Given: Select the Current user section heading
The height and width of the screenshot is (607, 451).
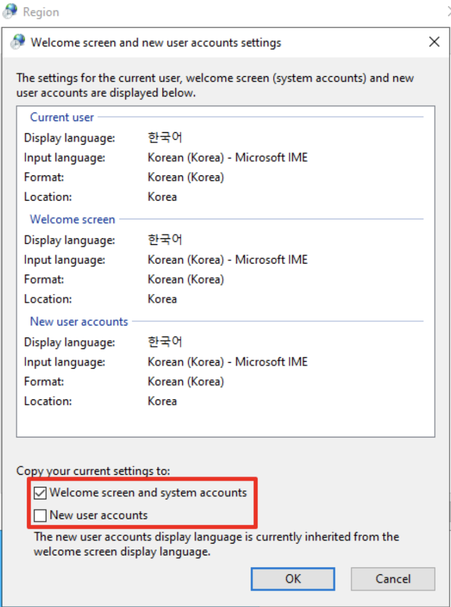Looking at the screenshot, I should (62, 117).
